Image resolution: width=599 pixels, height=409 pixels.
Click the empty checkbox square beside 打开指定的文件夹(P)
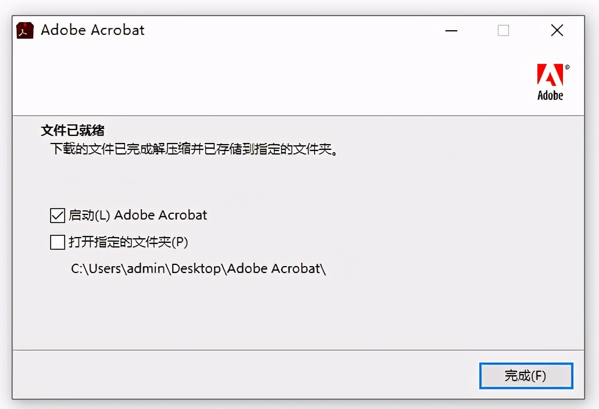56,242
